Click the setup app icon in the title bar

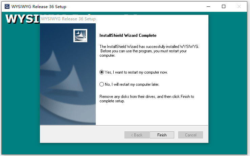click(x=7, y=6)
